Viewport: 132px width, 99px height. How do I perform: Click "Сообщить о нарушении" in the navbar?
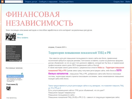(x=48, y=2)
